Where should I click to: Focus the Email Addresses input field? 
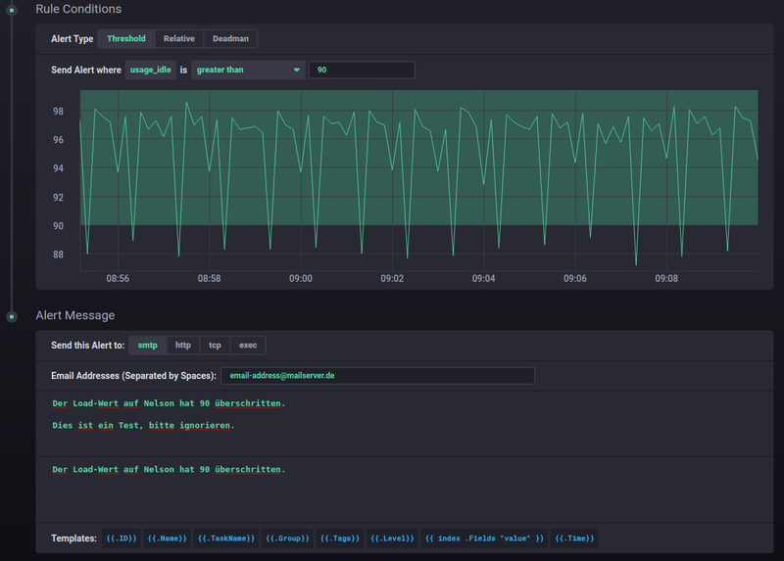[x=377, y=376]
